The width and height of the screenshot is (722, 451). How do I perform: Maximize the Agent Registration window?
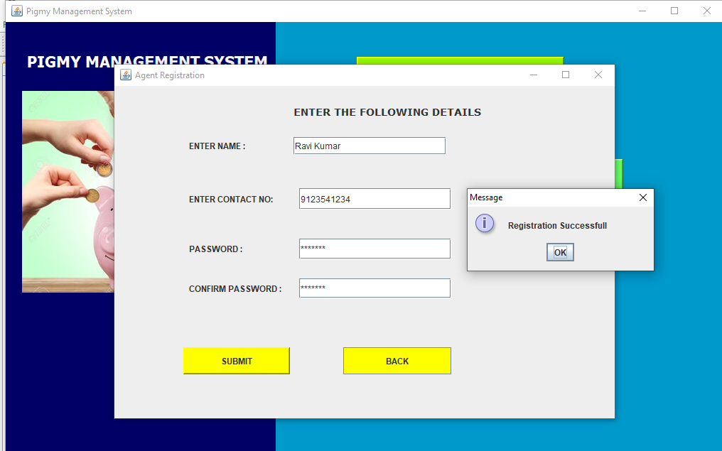(x=565, y=75)
